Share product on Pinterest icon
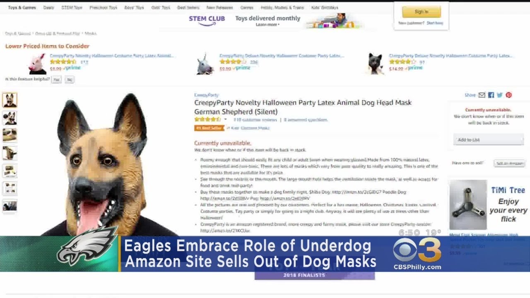This screenshot has width=530, height=298. [508, 95]
